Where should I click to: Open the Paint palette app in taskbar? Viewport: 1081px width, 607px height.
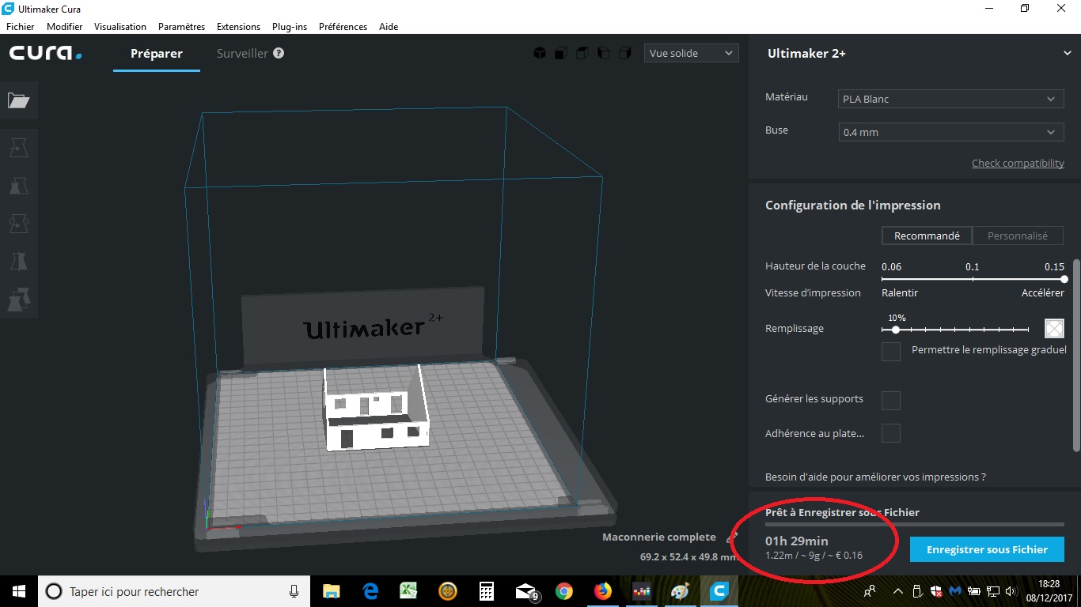point(680,591)
